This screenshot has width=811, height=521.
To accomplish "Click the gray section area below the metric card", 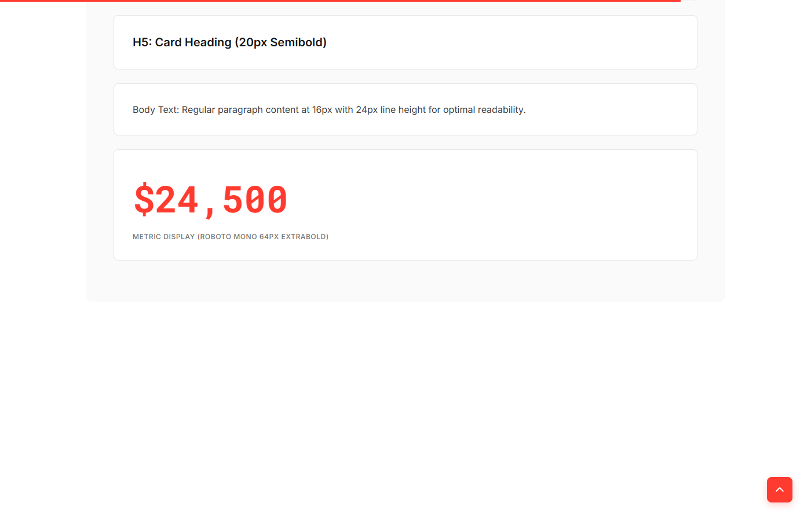I will (x=405, y=281).
